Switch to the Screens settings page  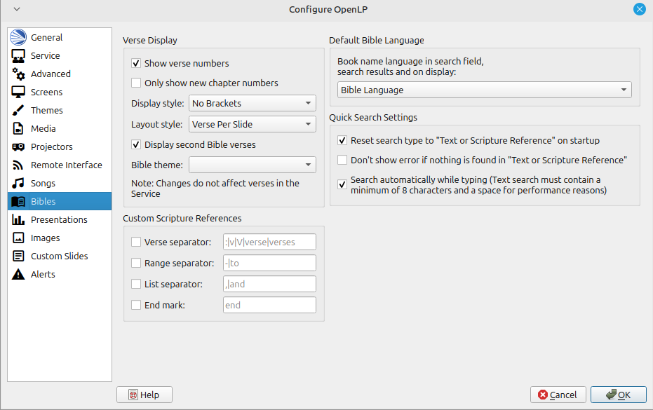point(46,93)
